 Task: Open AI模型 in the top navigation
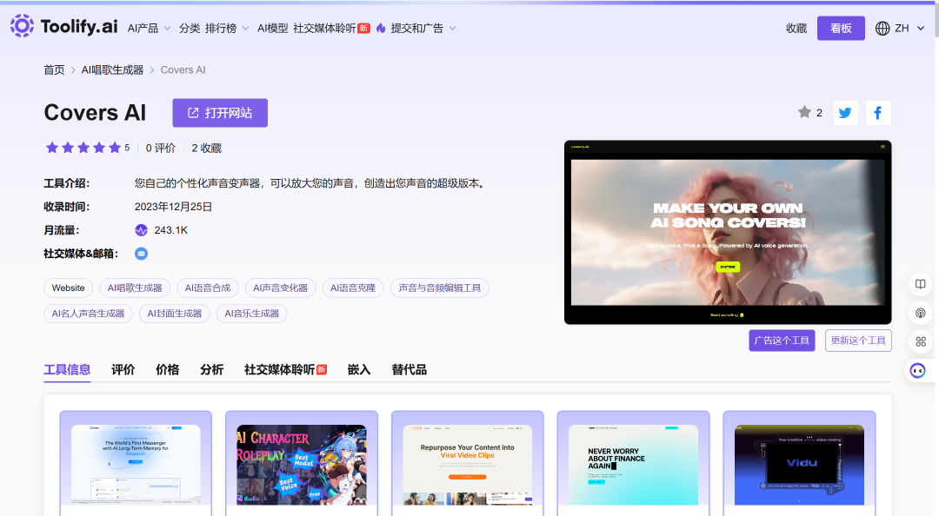coord(272,28)
